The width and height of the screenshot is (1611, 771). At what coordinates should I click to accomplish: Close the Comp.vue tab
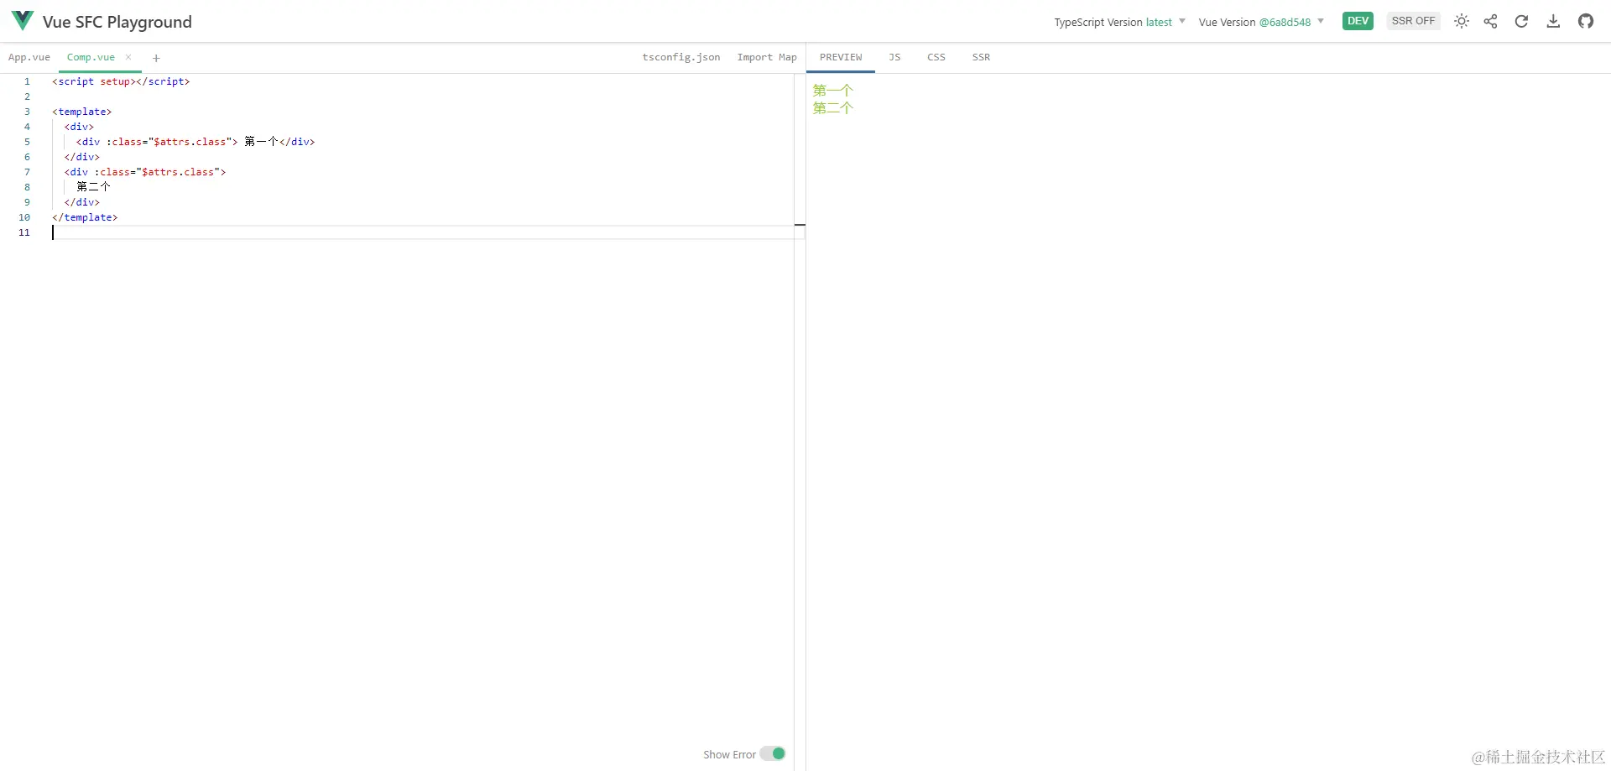[x=128, y=57]
